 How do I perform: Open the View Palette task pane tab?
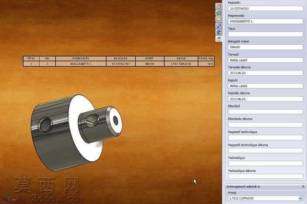[x=219, y=26]
